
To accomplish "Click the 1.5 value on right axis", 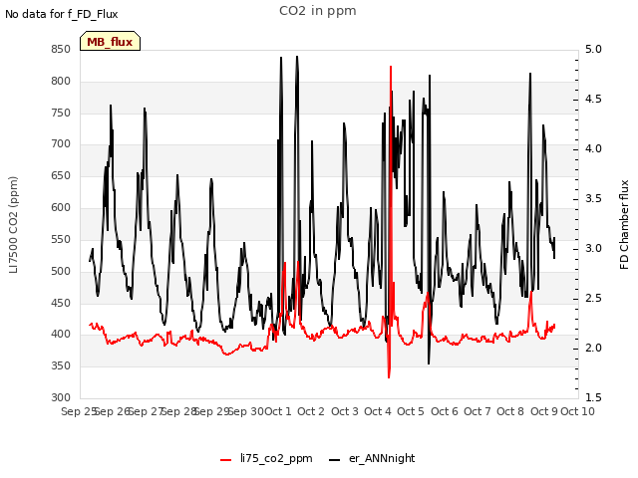I will 593,398.
